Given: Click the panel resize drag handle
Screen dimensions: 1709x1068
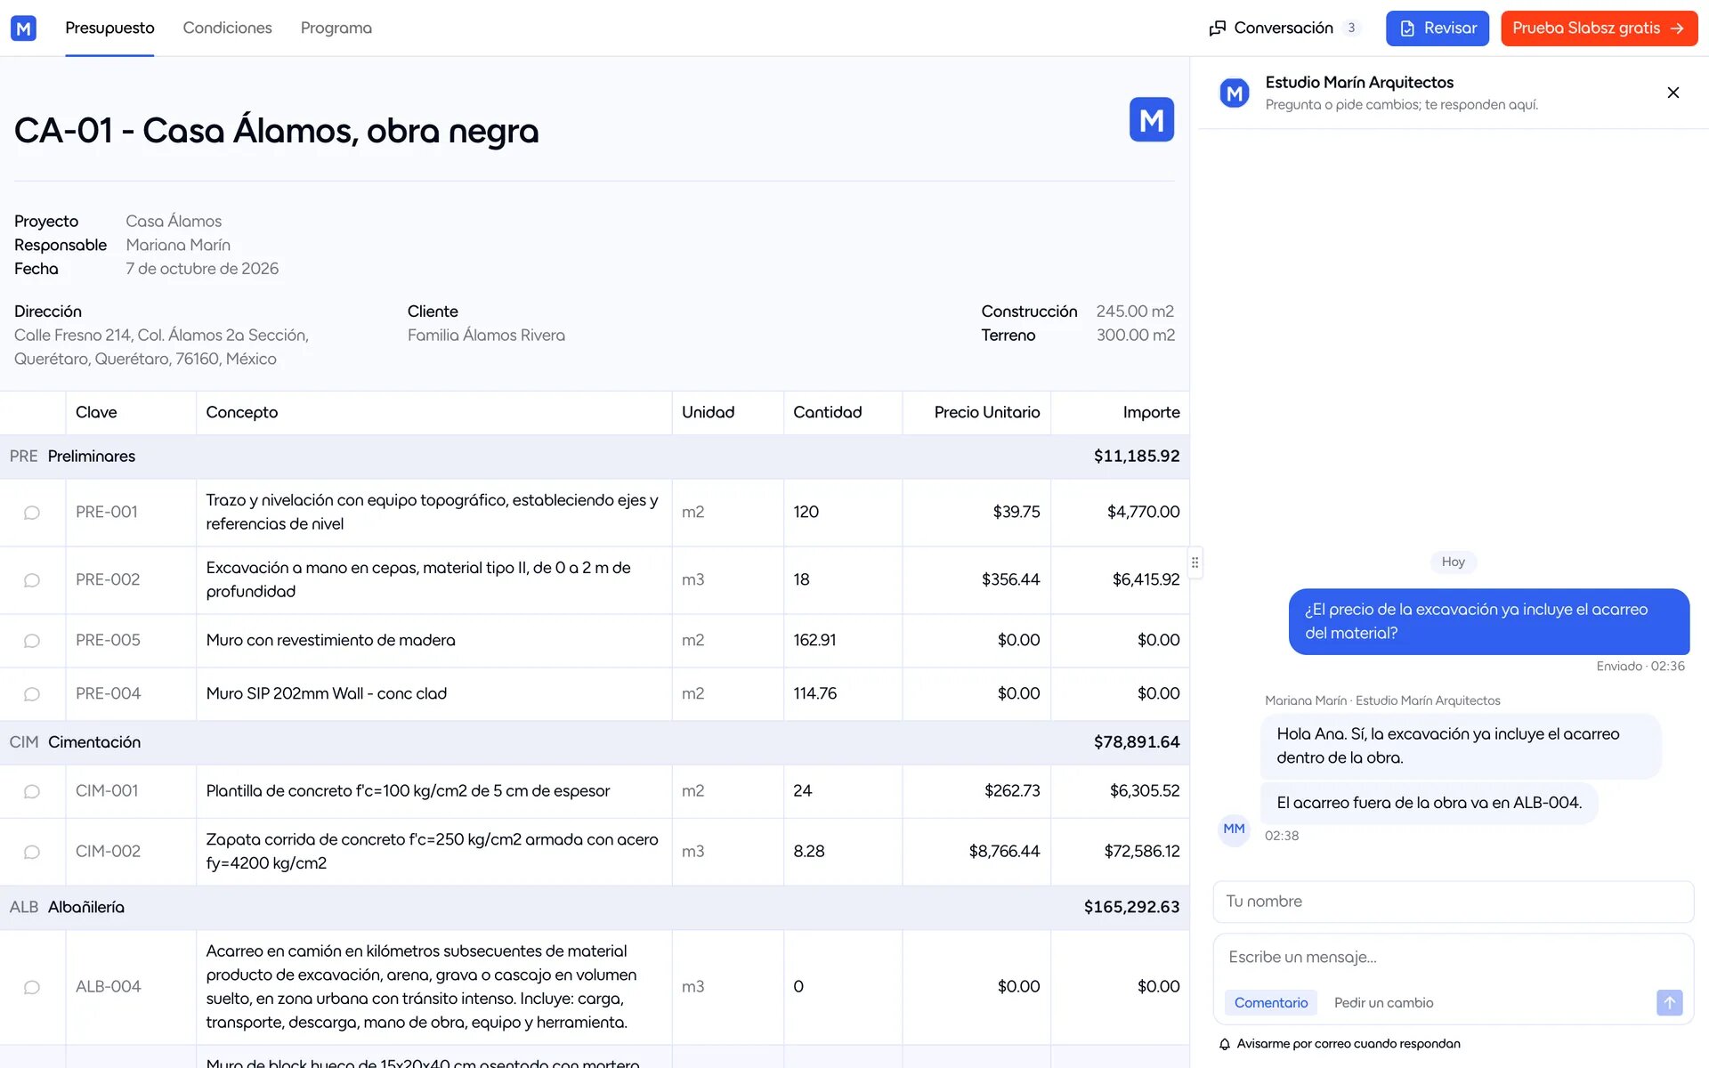Looking at the screenshot, I should click(1195, 562).
